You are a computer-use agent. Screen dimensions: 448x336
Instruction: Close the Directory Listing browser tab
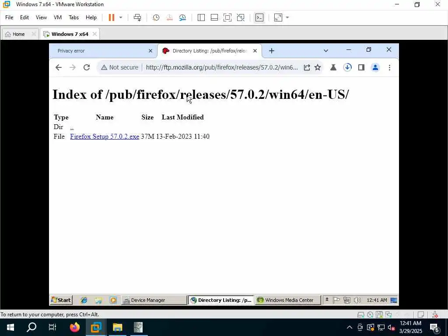(x=255, y=51)
